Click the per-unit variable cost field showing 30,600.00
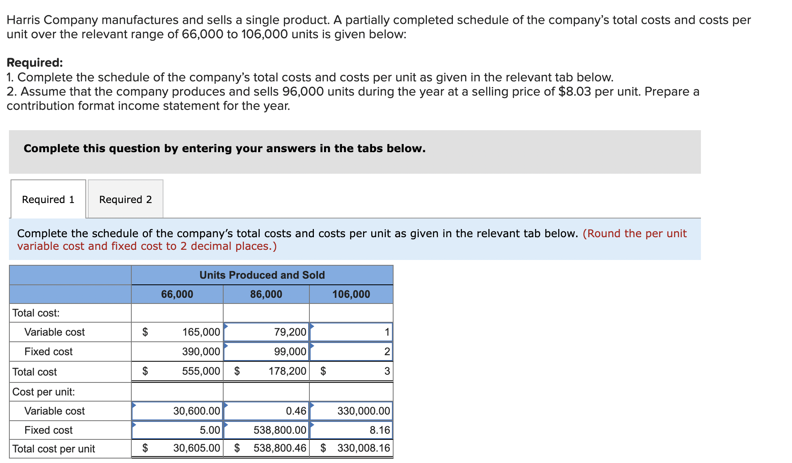Screen dimensions: 792x463 coord(177,411)
